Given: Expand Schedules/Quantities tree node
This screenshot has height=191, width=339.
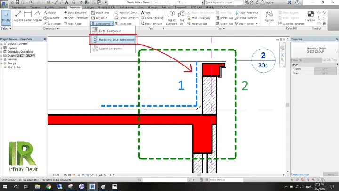Looking at the screenshot, I should pos(2,52).
